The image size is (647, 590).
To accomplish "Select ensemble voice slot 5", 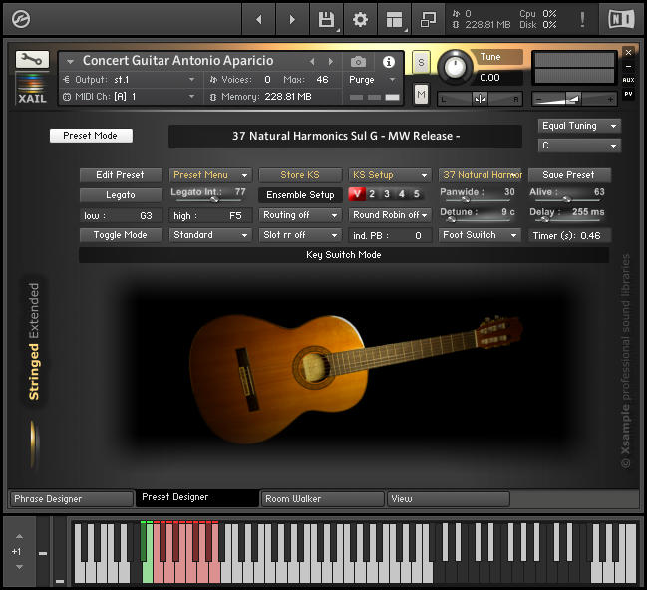I will tap(417, 194).
